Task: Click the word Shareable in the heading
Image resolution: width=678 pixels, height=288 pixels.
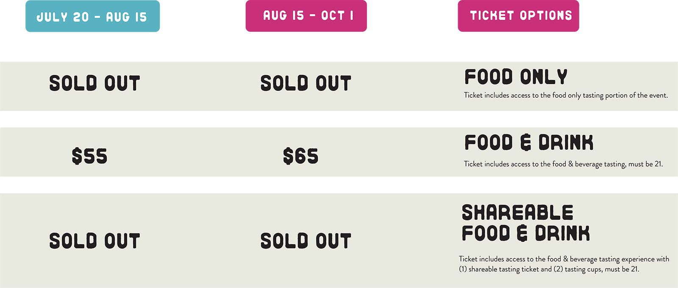Action: coord(517,212)
